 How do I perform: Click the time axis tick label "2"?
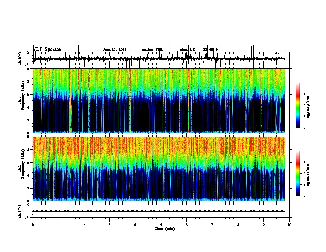click(84, 225)
